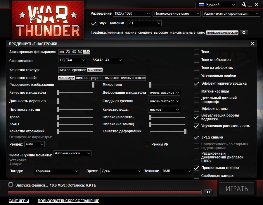Image resolution: width=263 pixels, height=205 pixels.
Task: Enable the Тени checkbox
Action: (196, 52)
